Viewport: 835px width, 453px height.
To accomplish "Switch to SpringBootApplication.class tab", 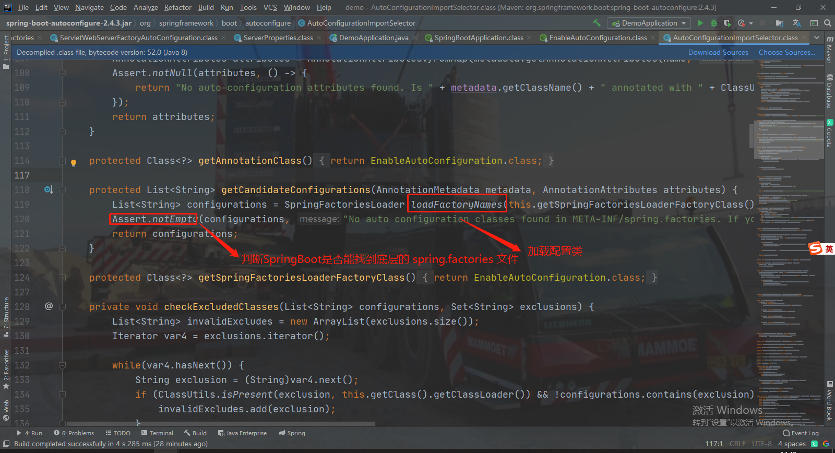I will tap(479, 38).
